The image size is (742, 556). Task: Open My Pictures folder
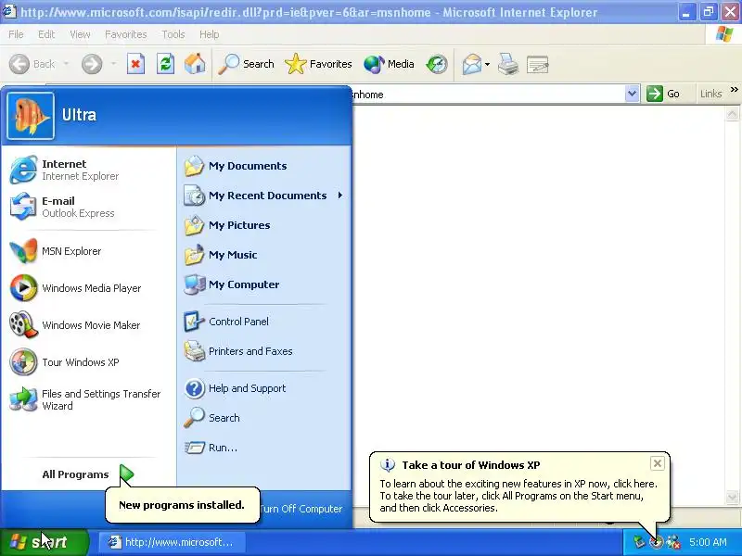pyautogui.click(x=264, y=225)
